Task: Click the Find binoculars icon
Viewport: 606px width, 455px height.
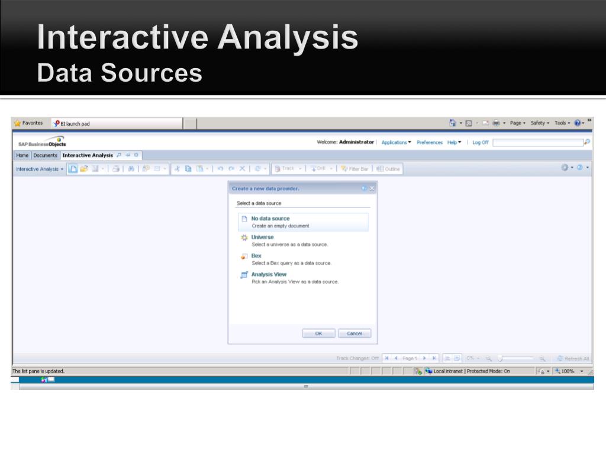Action: tap(131, 169)
